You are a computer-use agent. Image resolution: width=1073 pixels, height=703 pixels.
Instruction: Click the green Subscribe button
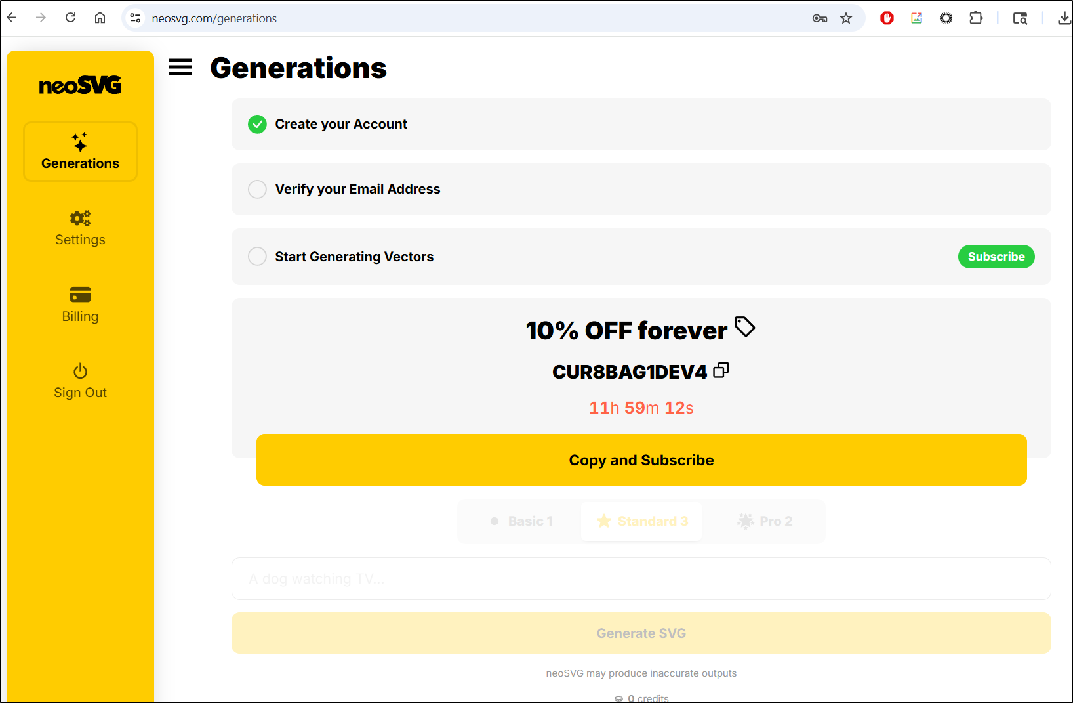[x=996, y=257]
